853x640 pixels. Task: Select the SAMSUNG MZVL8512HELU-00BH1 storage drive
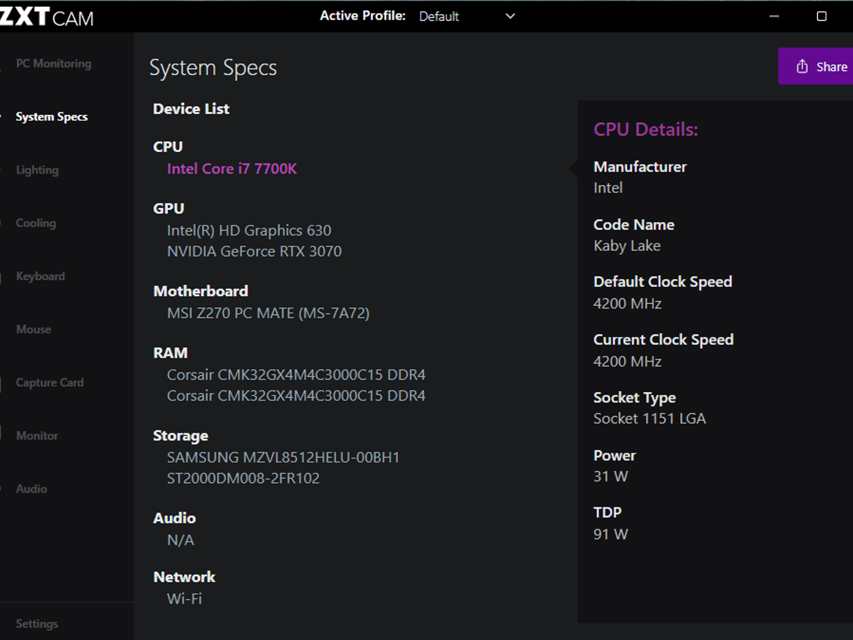(x=283, y=457)
